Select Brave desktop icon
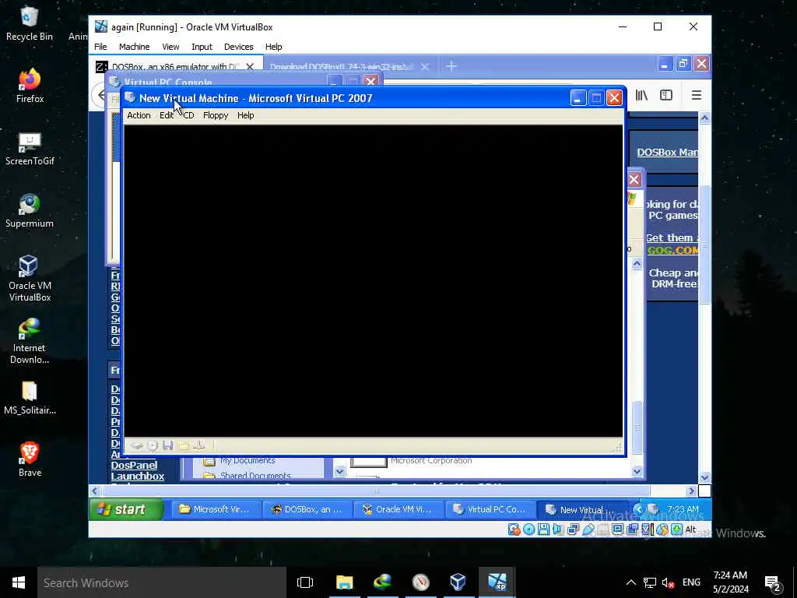 (x=30, y=459)
